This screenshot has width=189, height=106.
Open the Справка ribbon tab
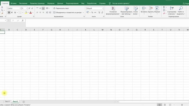(102, 3)
